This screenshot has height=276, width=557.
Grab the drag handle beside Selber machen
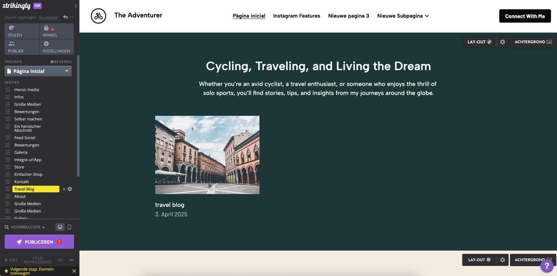7,119
